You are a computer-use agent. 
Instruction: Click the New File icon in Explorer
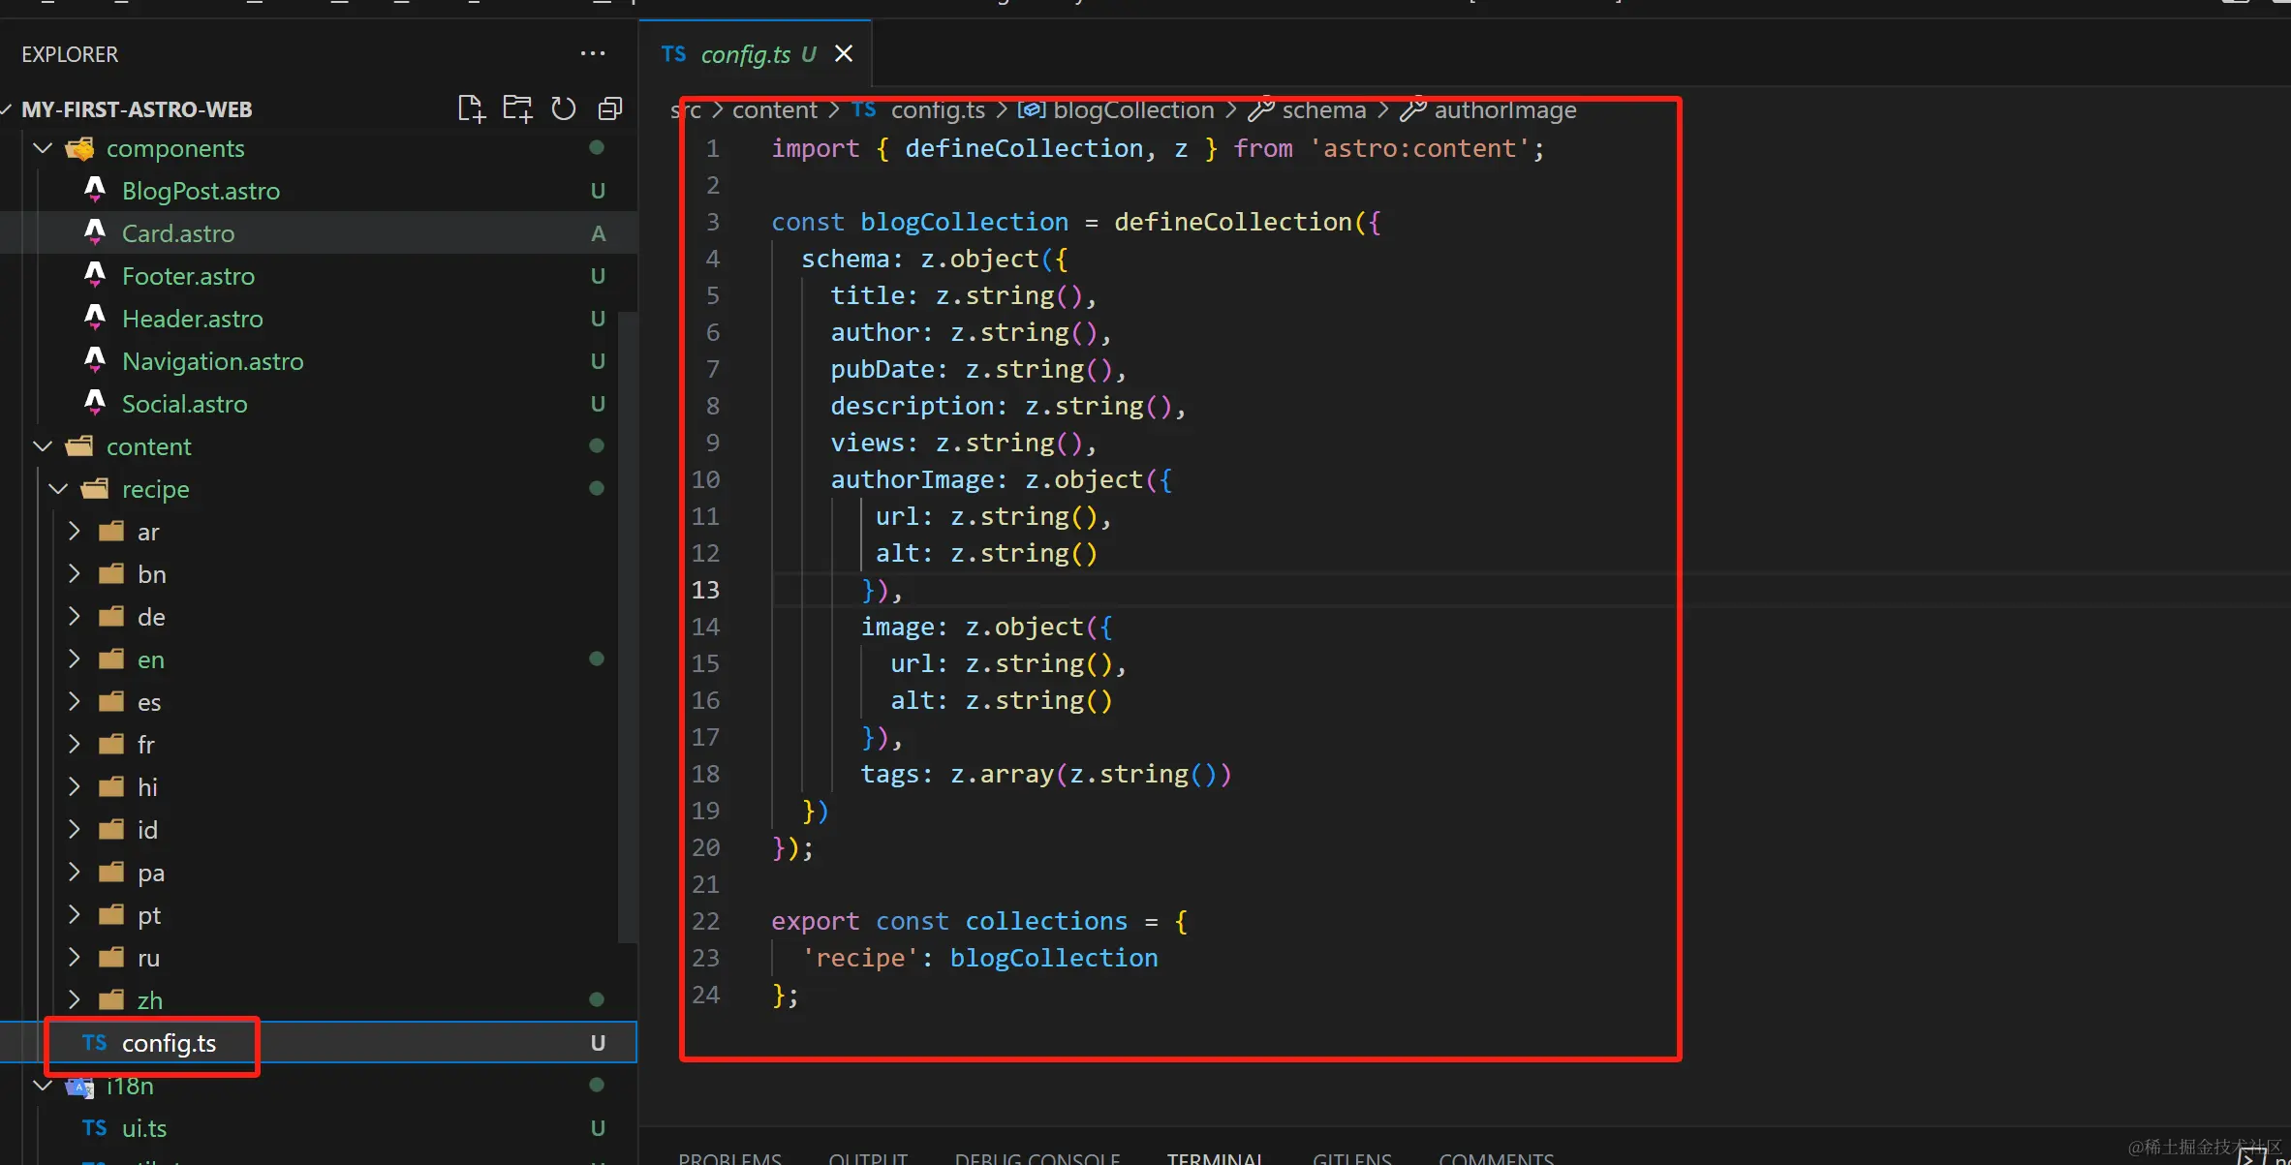tap(471, 108)
